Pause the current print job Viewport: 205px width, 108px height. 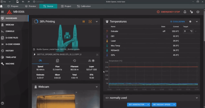coord(84,22)
